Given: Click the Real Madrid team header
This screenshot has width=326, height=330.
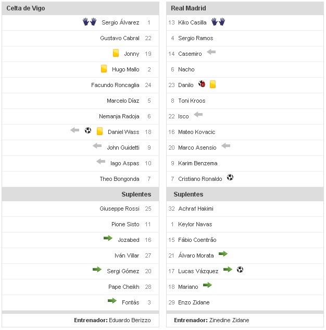Looking at the screenshot, I should [x=188, y=8].
